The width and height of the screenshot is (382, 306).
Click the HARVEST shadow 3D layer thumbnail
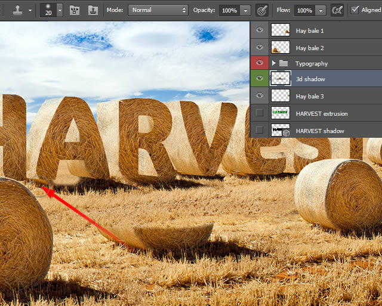point(281,130)
